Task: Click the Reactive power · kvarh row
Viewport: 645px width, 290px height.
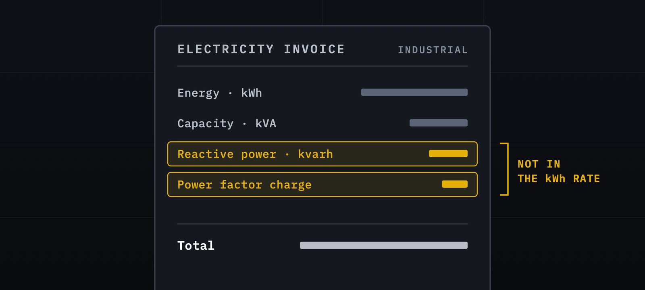Action: [322, 154]
